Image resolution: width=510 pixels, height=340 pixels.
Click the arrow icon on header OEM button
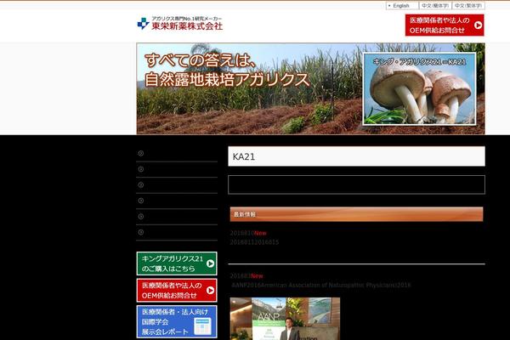(478, 25)
